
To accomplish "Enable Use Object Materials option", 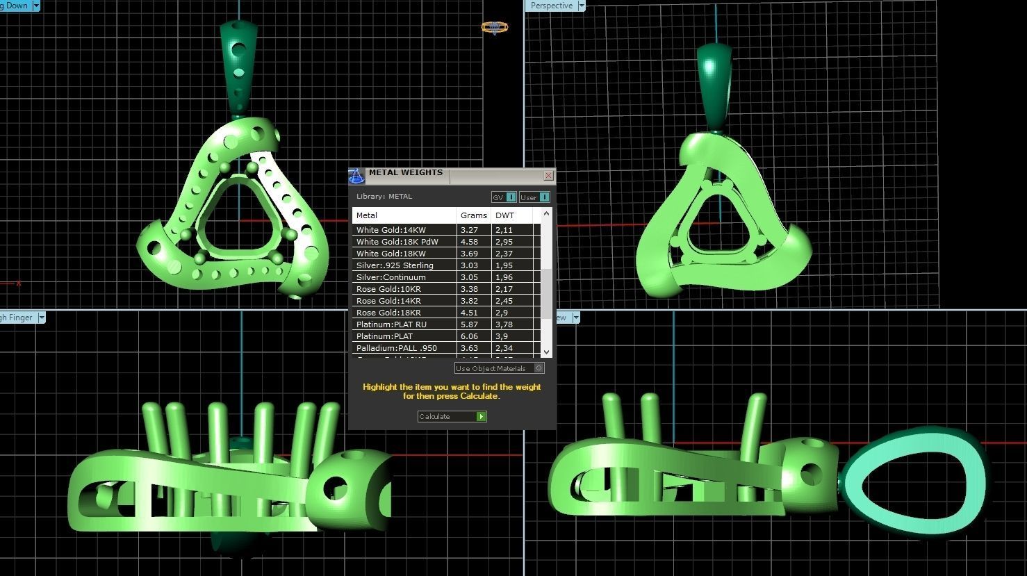I will [499, 368].
